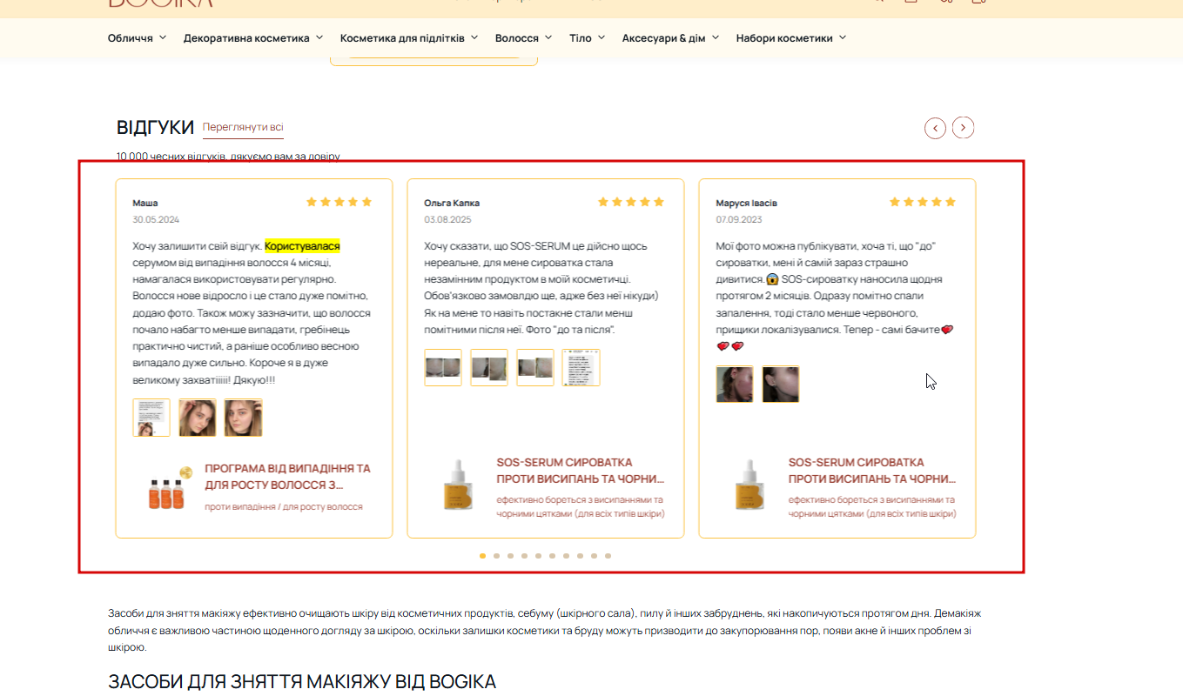Expand the Аксесуари & дім menu
The image size is (1183, 696).
670,38
